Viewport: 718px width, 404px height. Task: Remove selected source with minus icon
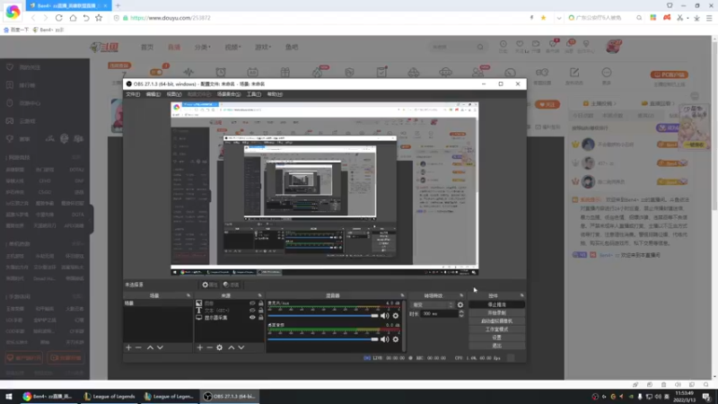[x=209, y=347]
